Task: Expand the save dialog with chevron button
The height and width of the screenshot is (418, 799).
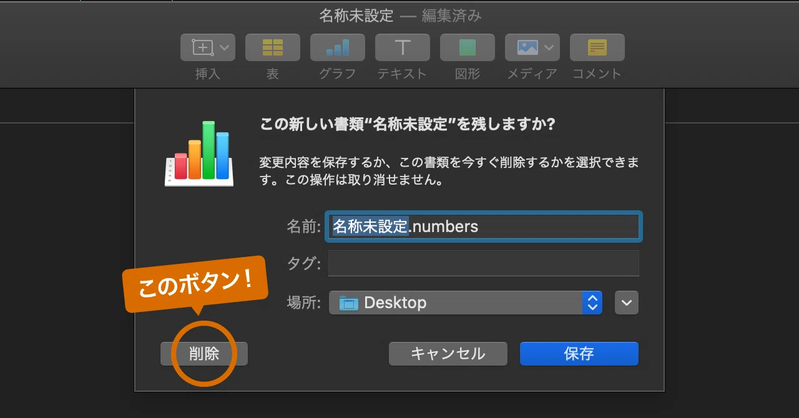Action: (627, 303)
